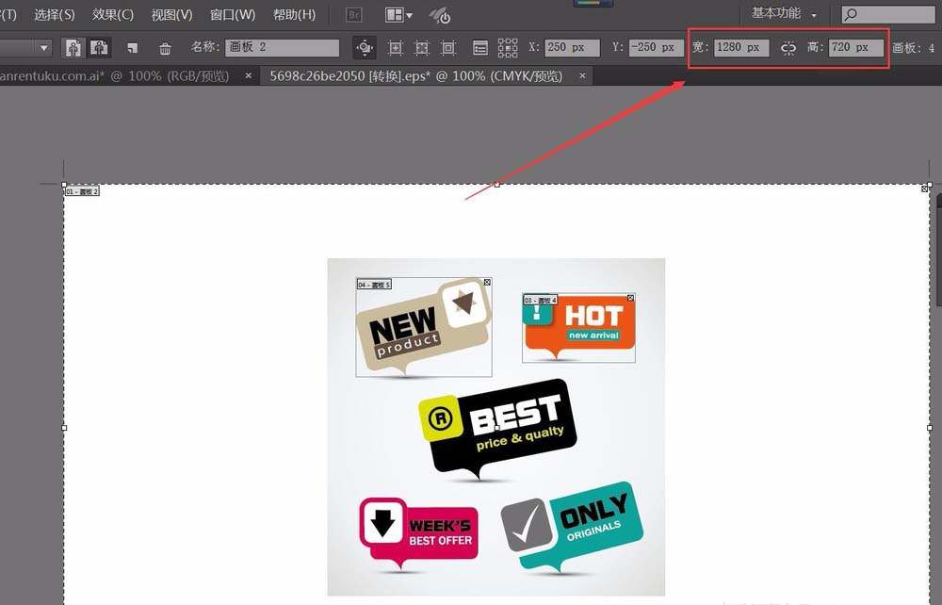Toggle constrain width and height proportions link
942x605 pixels.
(x=788, y=47)
